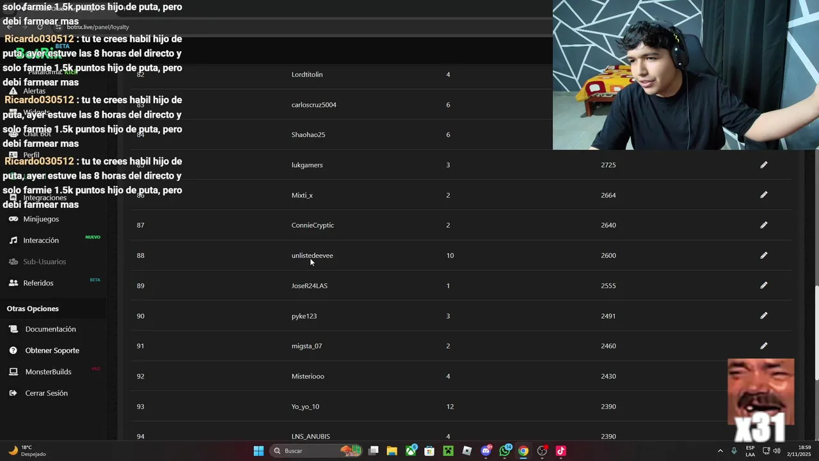This screenshot has width=819, height=461.
Task: Open Discord from taskbar
Action: [x=486, y=451]
